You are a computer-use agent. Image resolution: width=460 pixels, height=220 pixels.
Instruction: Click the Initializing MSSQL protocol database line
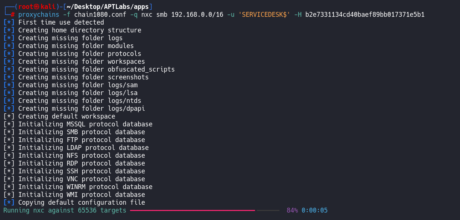85,124
